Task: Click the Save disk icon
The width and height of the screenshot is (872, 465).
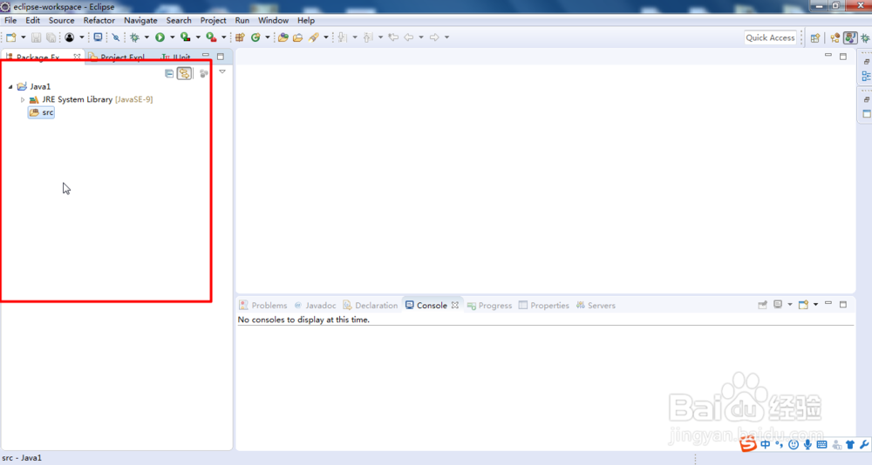Action: (36, 37)
